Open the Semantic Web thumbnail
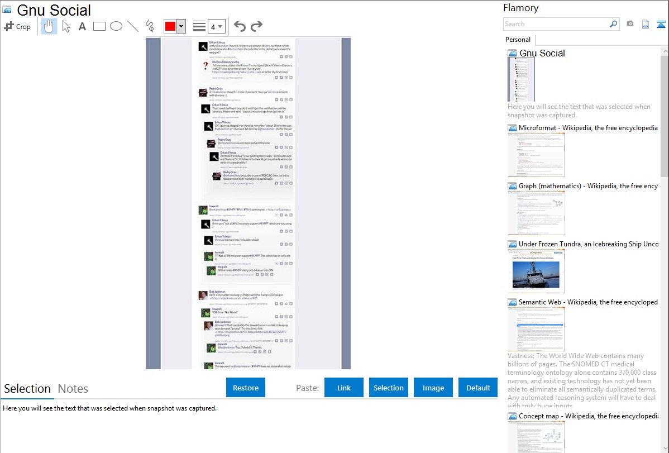This screenshot has height=453, width=669. point(536,329)
